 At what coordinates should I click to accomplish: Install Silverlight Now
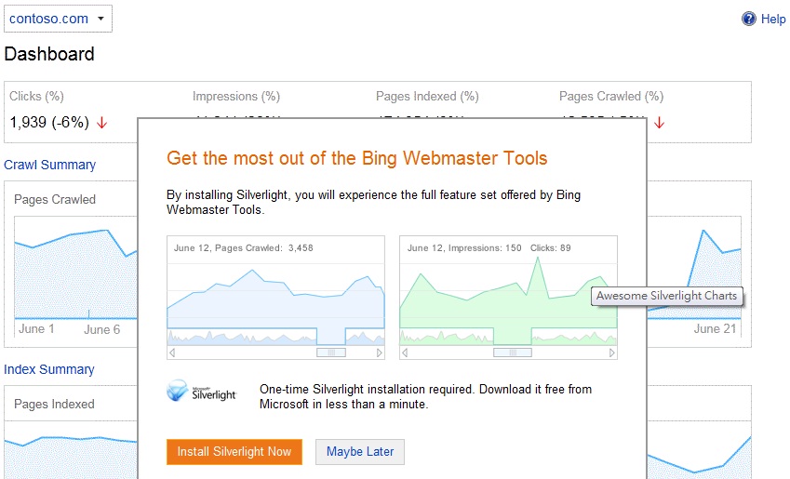[x=234, y=452]
